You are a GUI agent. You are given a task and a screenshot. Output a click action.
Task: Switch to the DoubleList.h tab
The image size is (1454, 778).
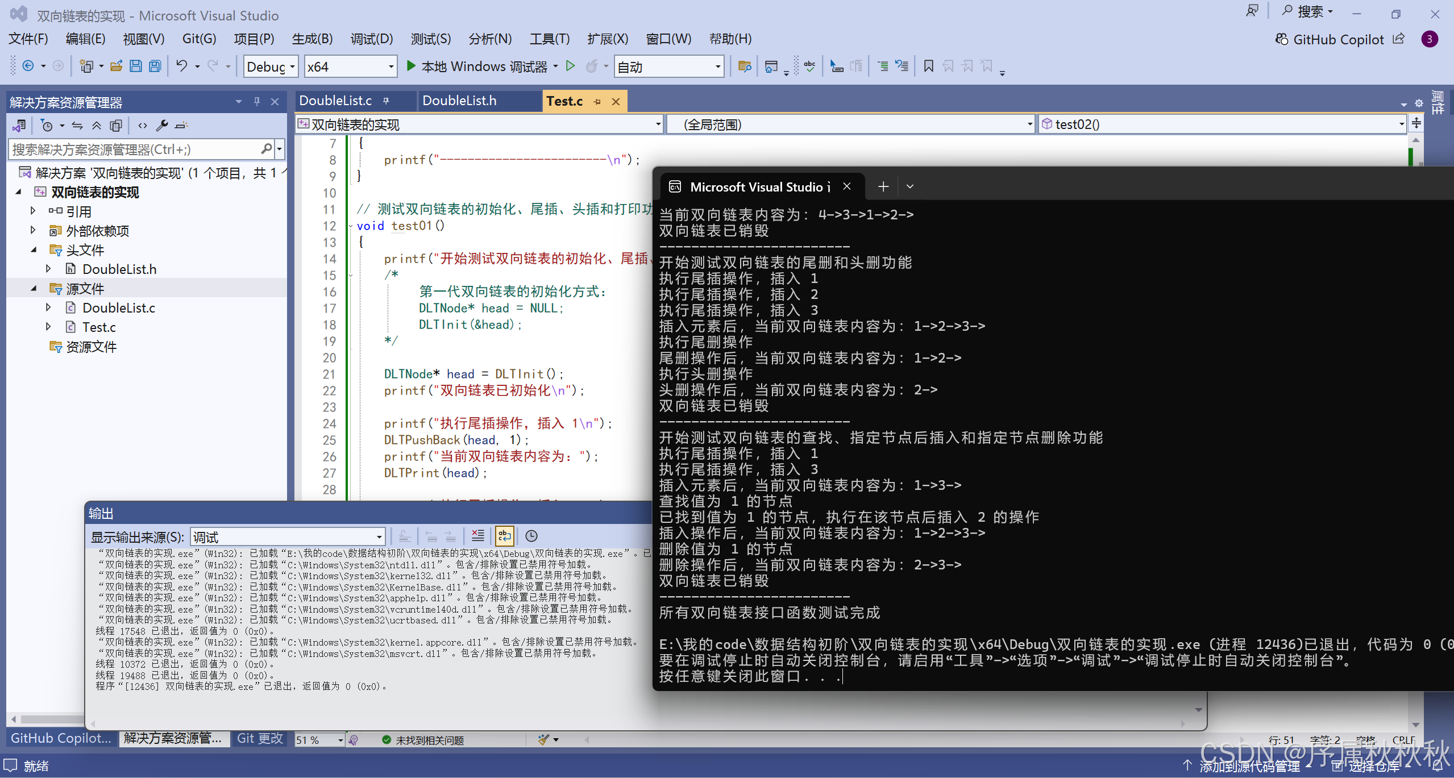pos(459,101)
